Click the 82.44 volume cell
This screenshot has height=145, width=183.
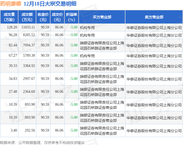click(13, 45)
